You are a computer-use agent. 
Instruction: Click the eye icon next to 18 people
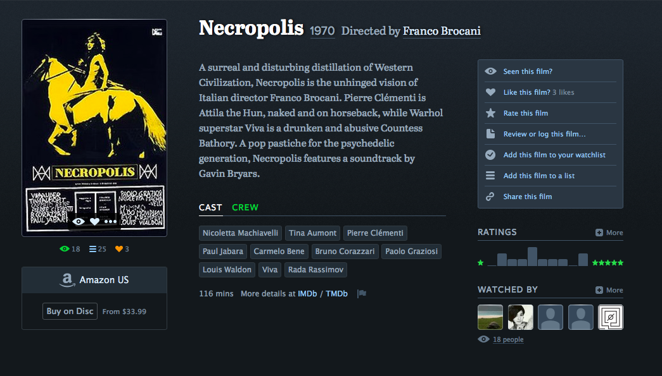[484, 339]
